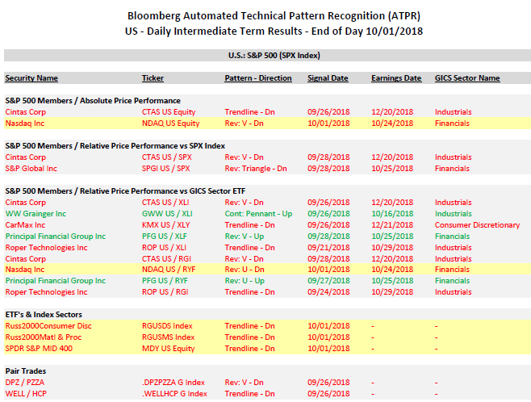Click the WW Grainger Inc security name
Screen dimensions: 531x402
(x=36, y=214)
